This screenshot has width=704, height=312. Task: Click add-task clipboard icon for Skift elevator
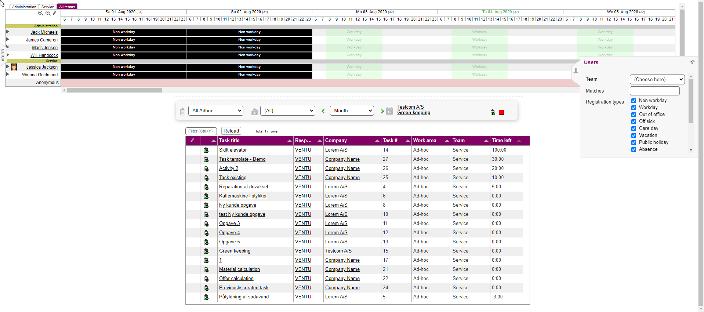(x=206, y=150)
